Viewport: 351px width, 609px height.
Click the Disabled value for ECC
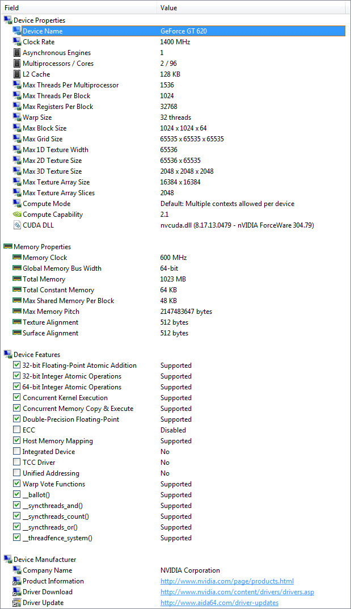(x=173, y=430)
